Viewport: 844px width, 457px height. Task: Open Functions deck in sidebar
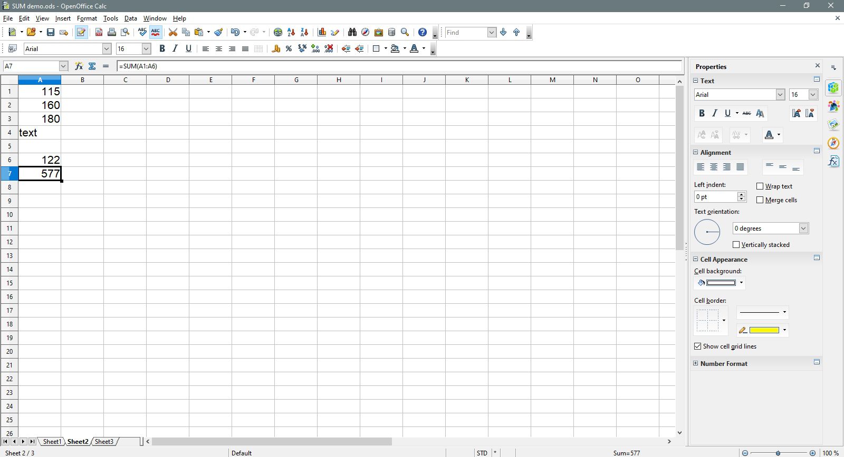[833, 161]
